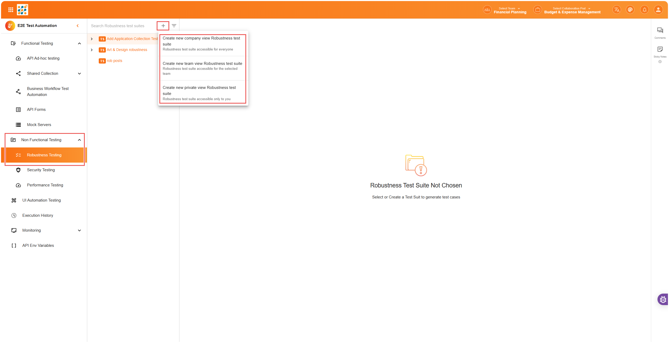Image resolution: width=669 pixels, height=343 pixels.
Task: Collapse the sidebar with the orange chevron
Action: pos(78,26)
